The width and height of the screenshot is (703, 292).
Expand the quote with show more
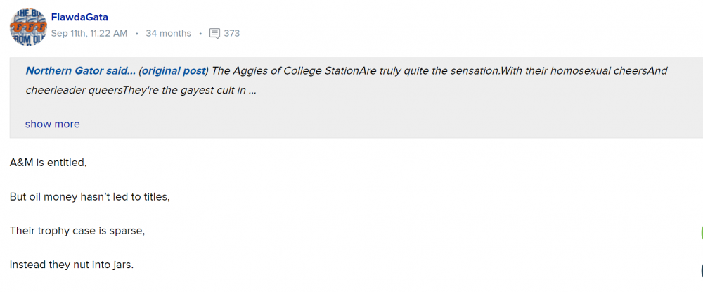tap(52, 124)
